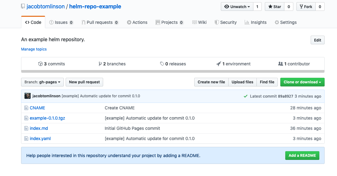This screenshot has height=176, width=337.
Task: Open the example-0.1.0.tgz file
Action: pos(47,118)
